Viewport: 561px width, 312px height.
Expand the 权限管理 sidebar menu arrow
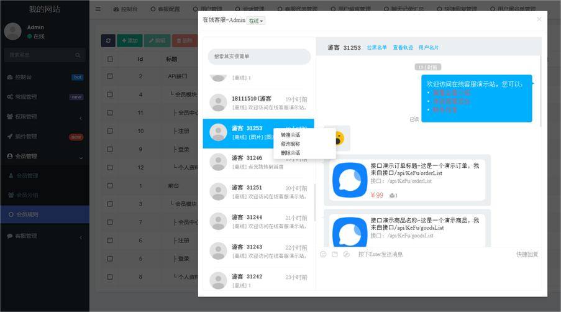(x=81, y=117)
